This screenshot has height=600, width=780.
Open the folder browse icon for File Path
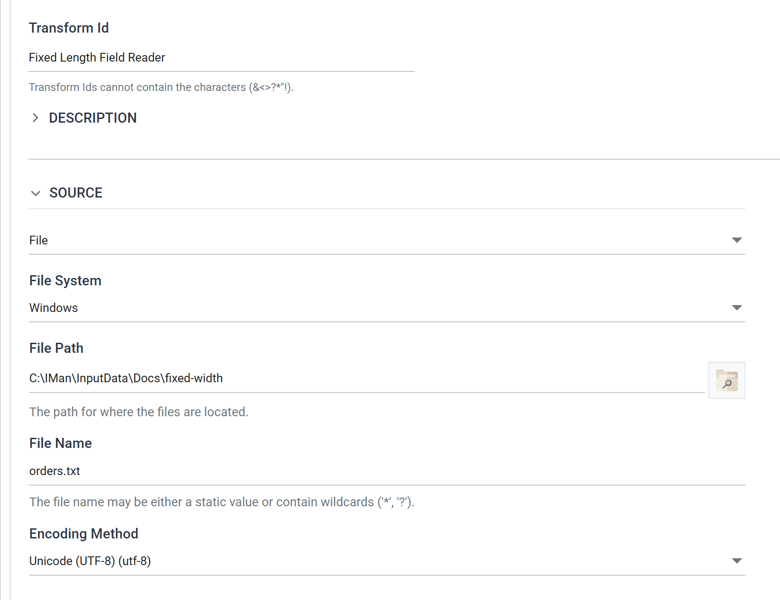tap(727, 380)
